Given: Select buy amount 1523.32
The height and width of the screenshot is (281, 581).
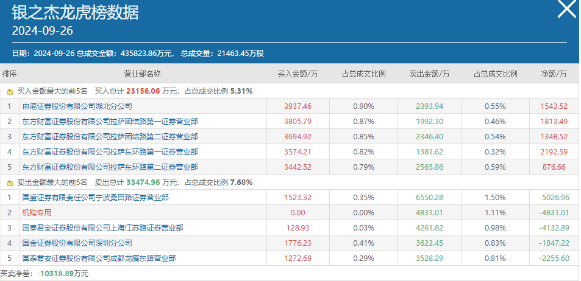Looking at the screenshot, I should (x=298, y=198).
